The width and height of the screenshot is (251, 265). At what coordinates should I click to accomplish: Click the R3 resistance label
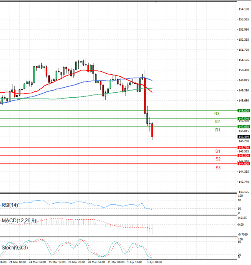tap(217, 114)
